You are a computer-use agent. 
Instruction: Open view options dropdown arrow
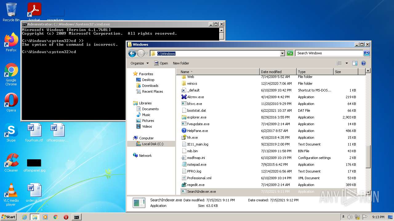click(x=347, y=63)
